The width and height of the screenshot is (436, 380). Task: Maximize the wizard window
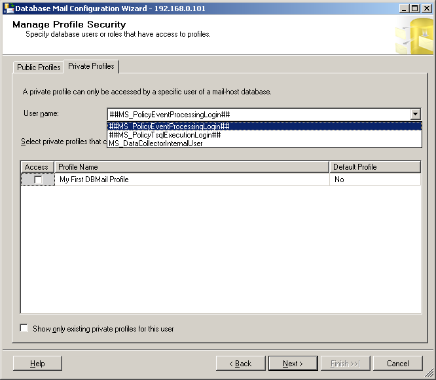[x=414, y=9]
